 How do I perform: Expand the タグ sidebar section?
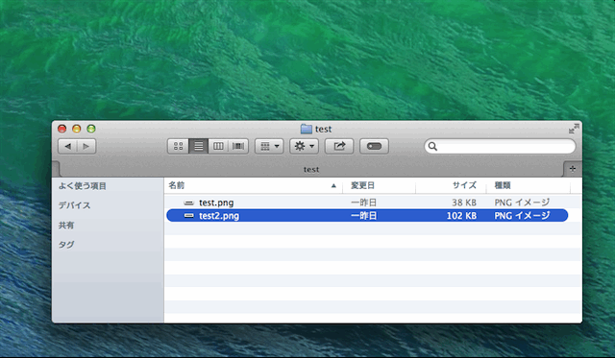point(66,245)
